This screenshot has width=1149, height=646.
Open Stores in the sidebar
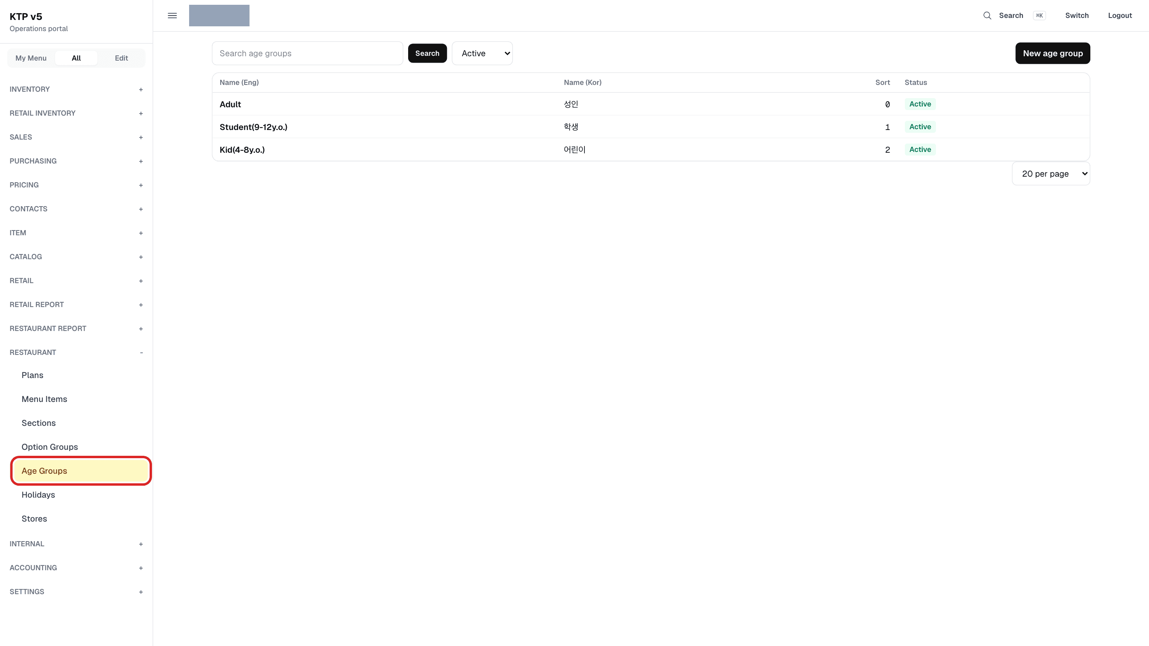pos(81,519)
